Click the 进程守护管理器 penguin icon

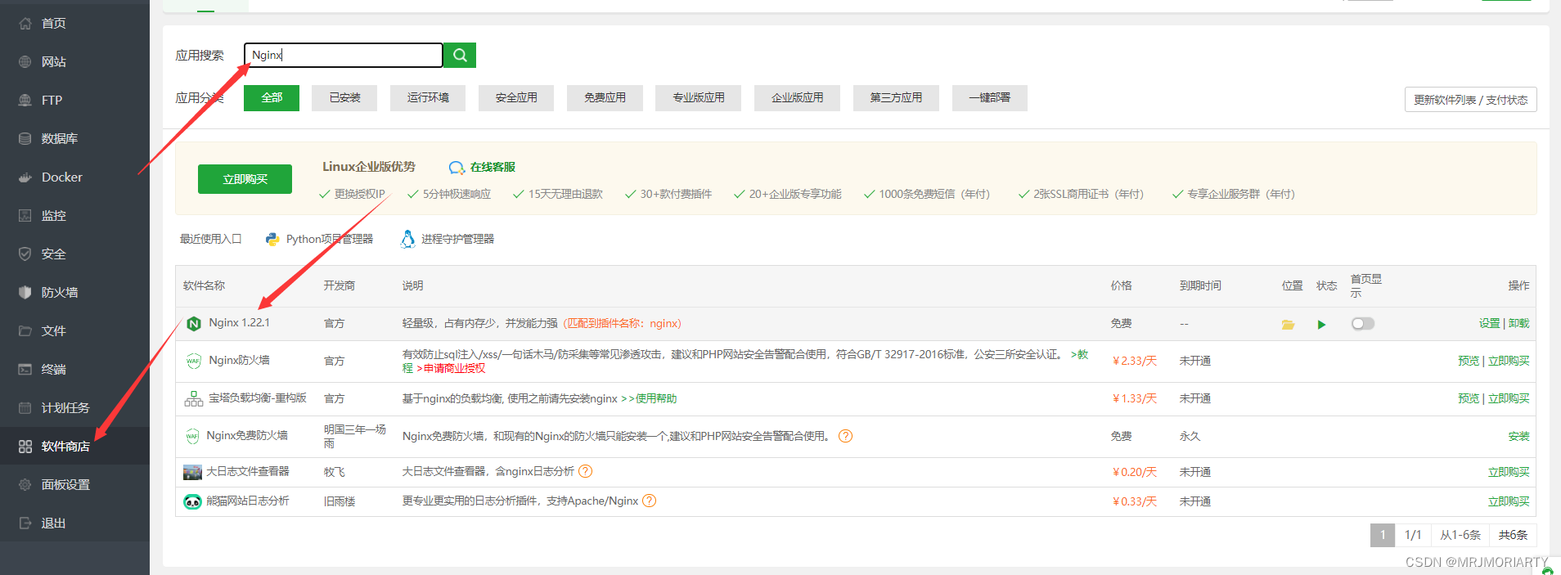pos(407,239)
